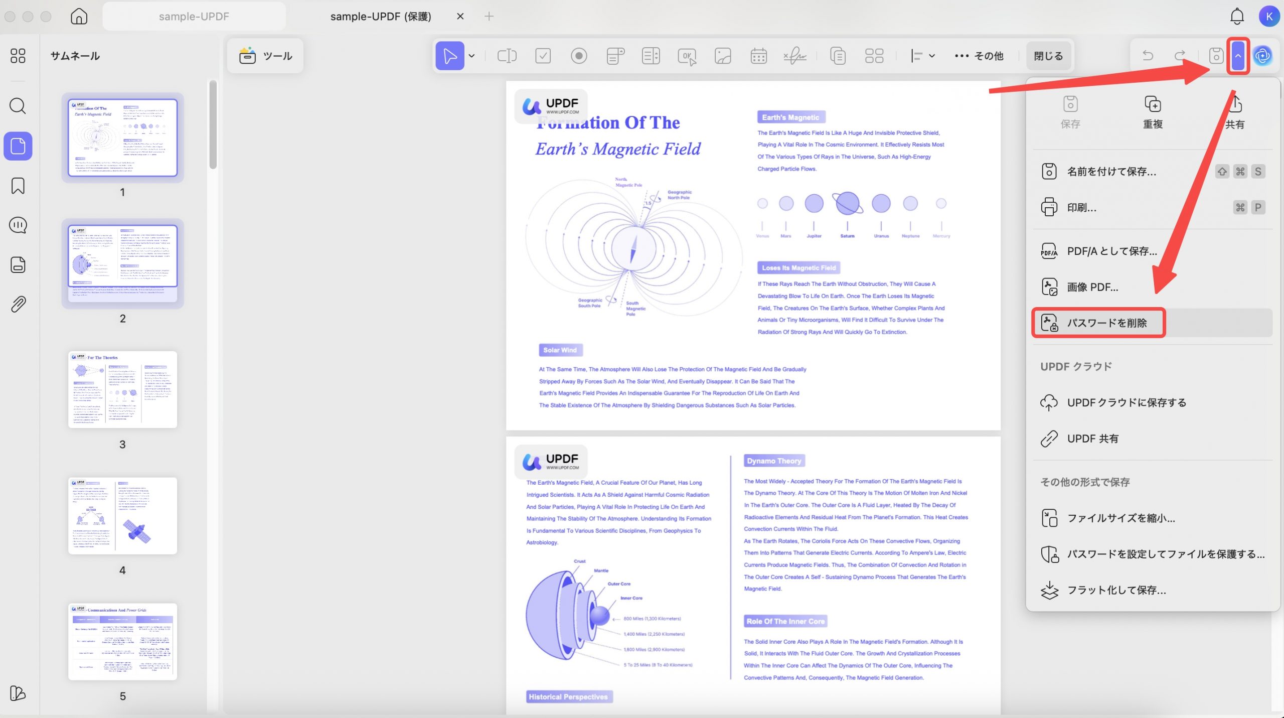Click the save disk icon in toolbar

[x=1216, y=56]
